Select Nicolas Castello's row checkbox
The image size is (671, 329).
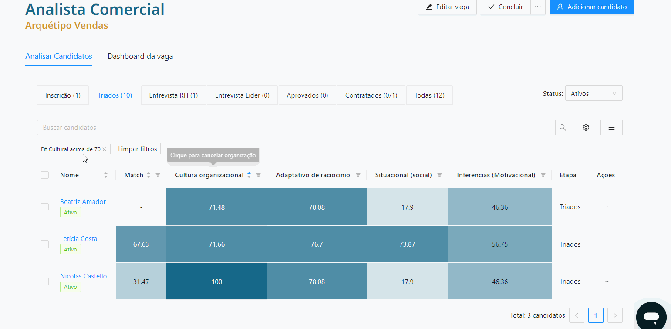click(x=45, y=281)
